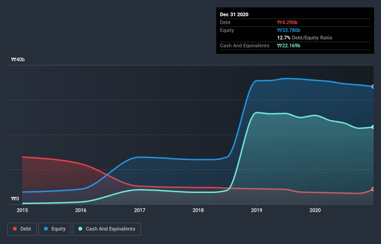Click the ₩4.290b debt value
Viewport: 381px width, 244px height.
click(x=287, y=22)
